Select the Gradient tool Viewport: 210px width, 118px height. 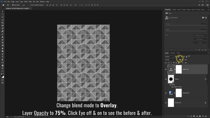coord(2,46)
